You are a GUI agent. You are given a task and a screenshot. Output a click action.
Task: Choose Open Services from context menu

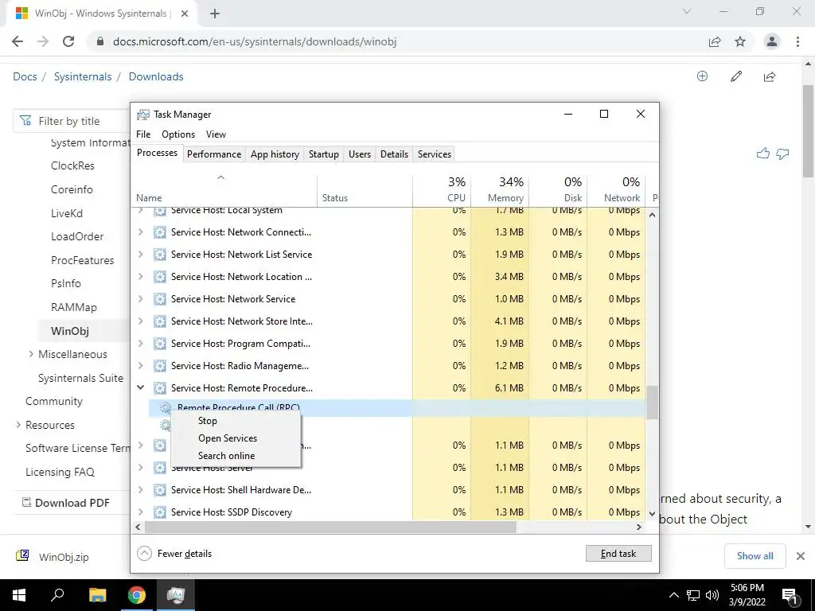pos(227,438)
